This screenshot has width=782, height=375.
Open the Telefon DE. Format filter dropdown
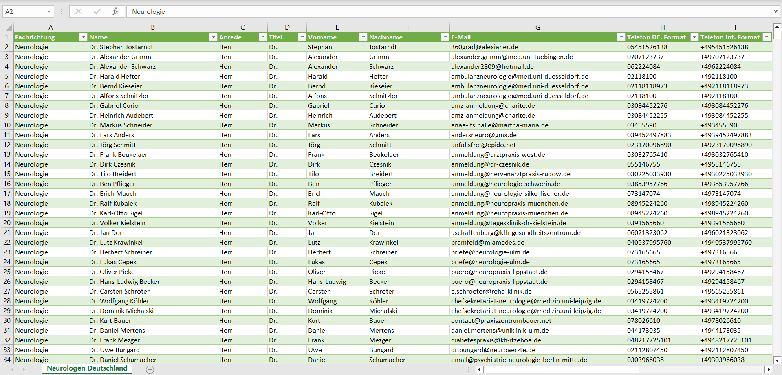tap(694, 37)
